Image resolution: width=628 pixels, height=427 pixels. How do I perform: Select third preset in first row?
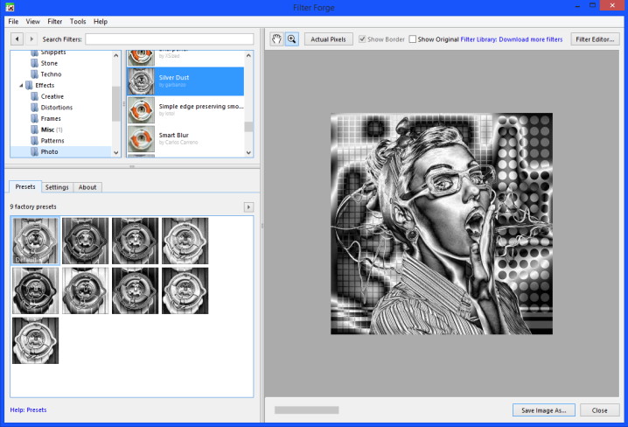click(136, 241)
